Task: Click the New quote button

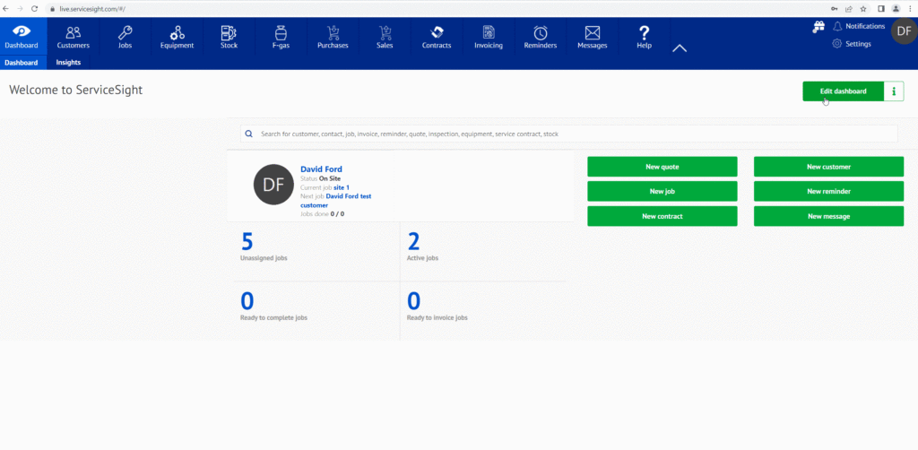Action: click(663, 167)
